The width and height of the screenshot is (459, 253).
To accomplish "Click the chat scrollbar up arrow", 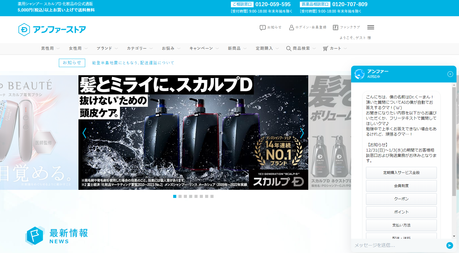I will pyautogui.click(x=454, y=85).
